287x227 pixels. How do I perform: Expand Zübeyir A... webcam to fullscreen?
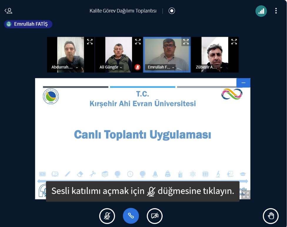point(234,42)
